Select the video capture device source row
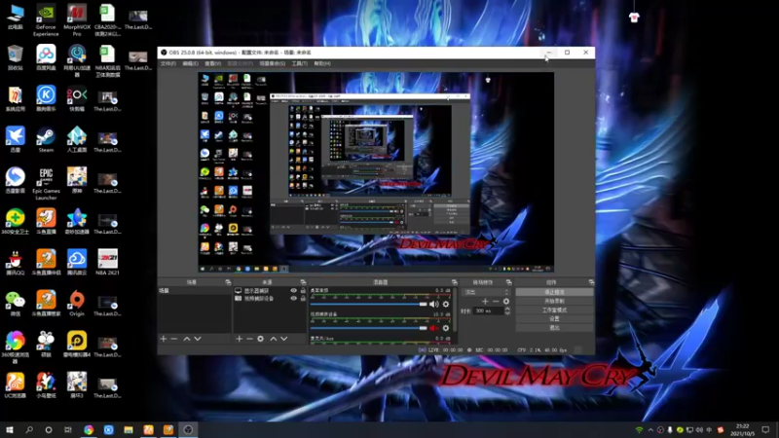 (270, 299)
